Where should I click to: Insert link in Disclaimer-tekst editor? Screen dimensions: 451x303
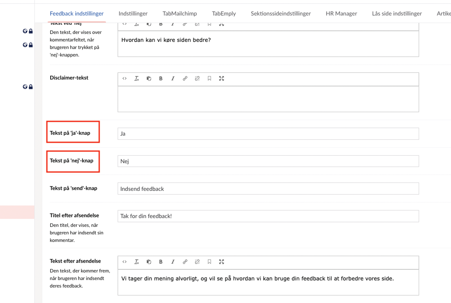click(185, 78)
